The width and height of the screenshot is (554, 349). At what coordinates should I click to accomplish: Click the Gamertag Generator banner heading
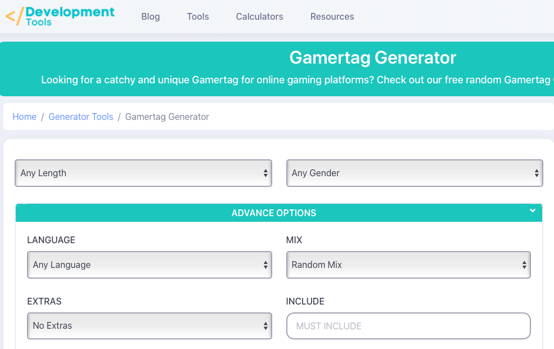372,57
